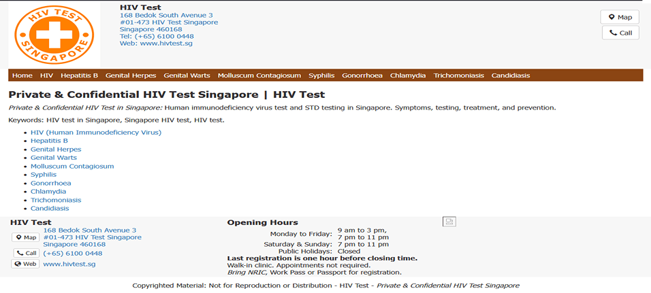The height and width of the screenshot is (293, 651).
Task: Open Gonorrhoea in the navigation bar
Action: tap(362, 75)
